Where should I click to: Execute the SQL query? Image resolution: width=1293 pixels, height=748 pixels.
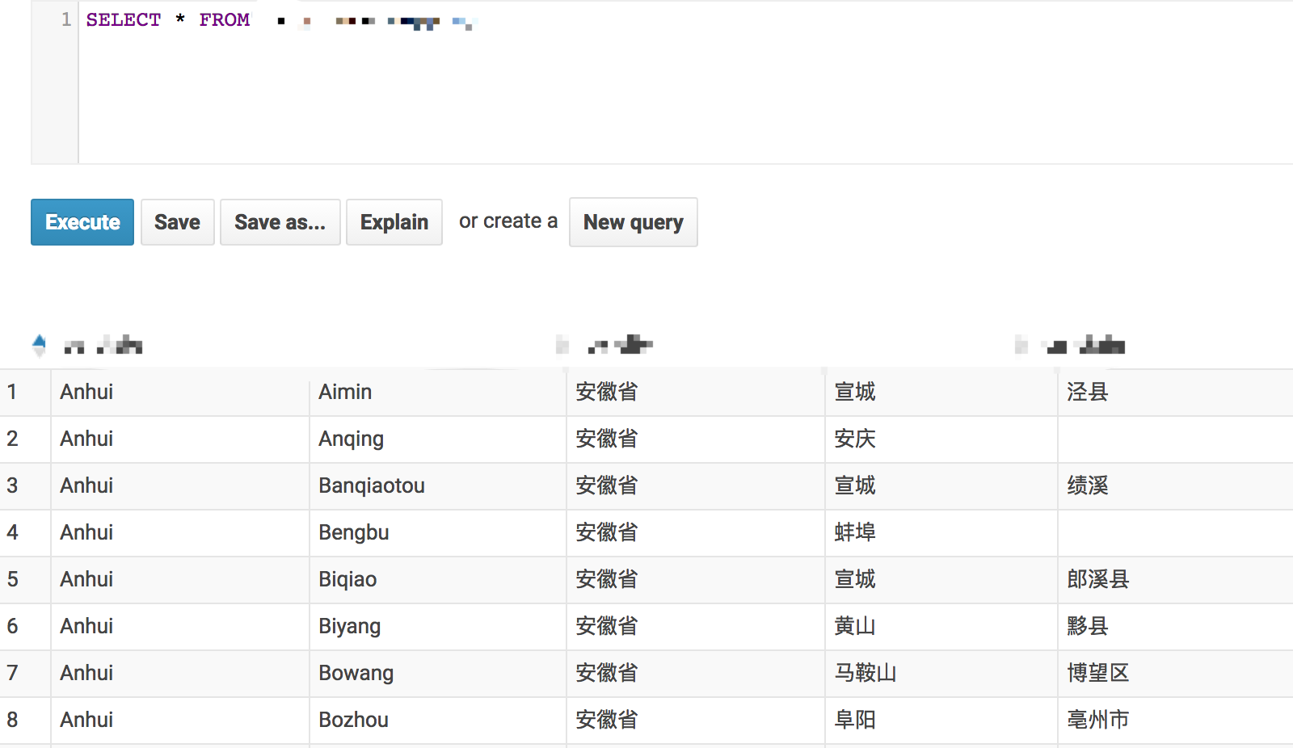point(82,222)
